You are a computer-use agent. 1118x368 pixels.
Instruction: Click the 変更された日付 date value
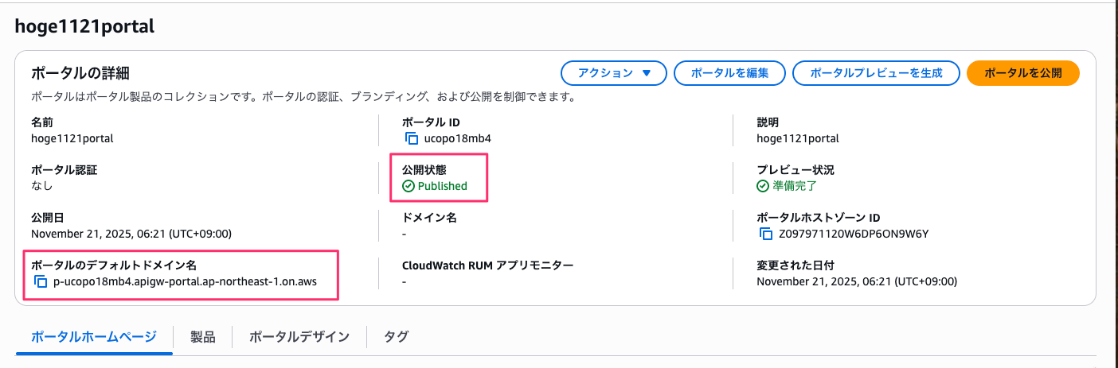[857, 281]
